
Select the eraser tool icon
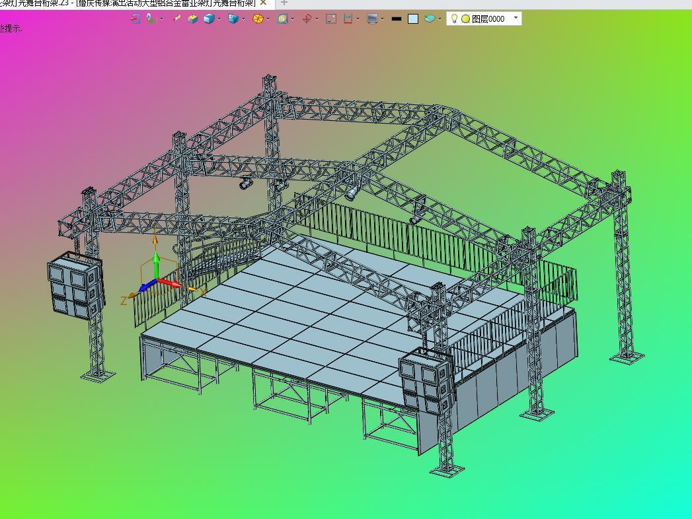tap(177, 18)
